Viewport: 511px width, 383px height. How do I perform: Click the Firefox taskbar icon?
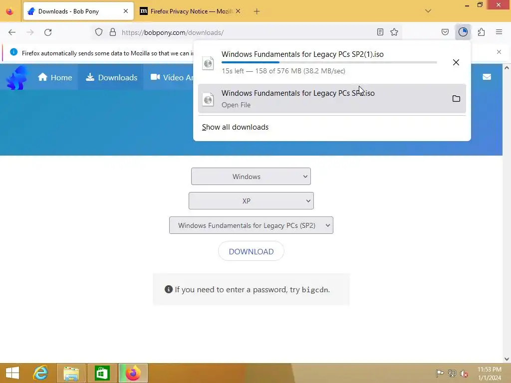pyautogui.click(x=133, y=373)
